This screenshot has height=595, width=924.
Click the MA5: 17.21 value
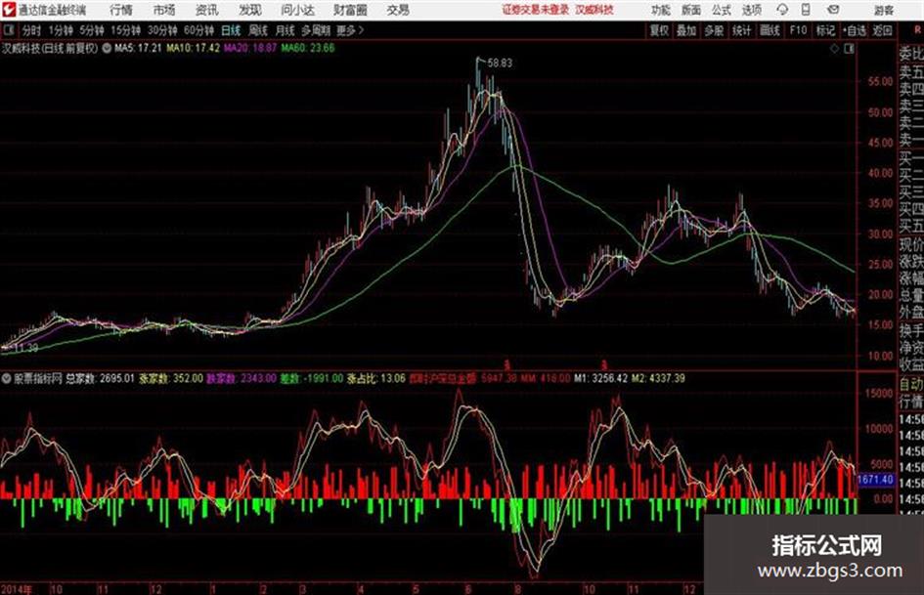(x=138, y=48)
